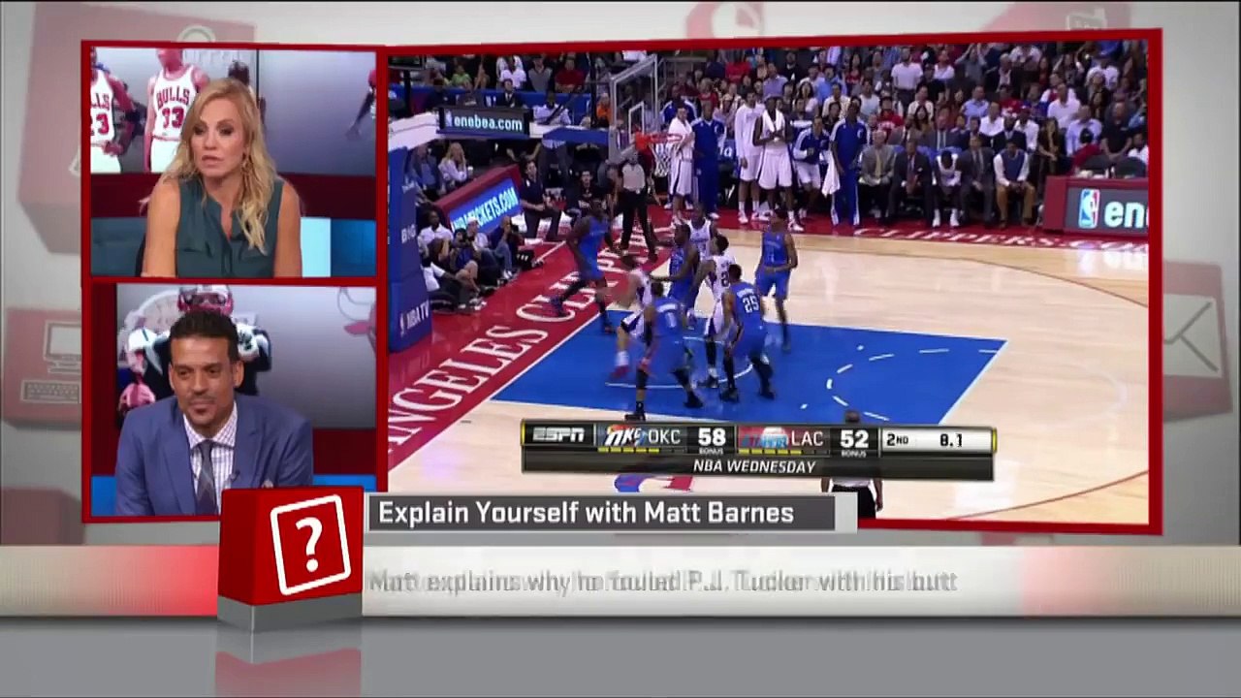Viewport: 1241px width, 698px height.
Task: Click the enebea.com sign above the stands
Action: pos(484,122)
